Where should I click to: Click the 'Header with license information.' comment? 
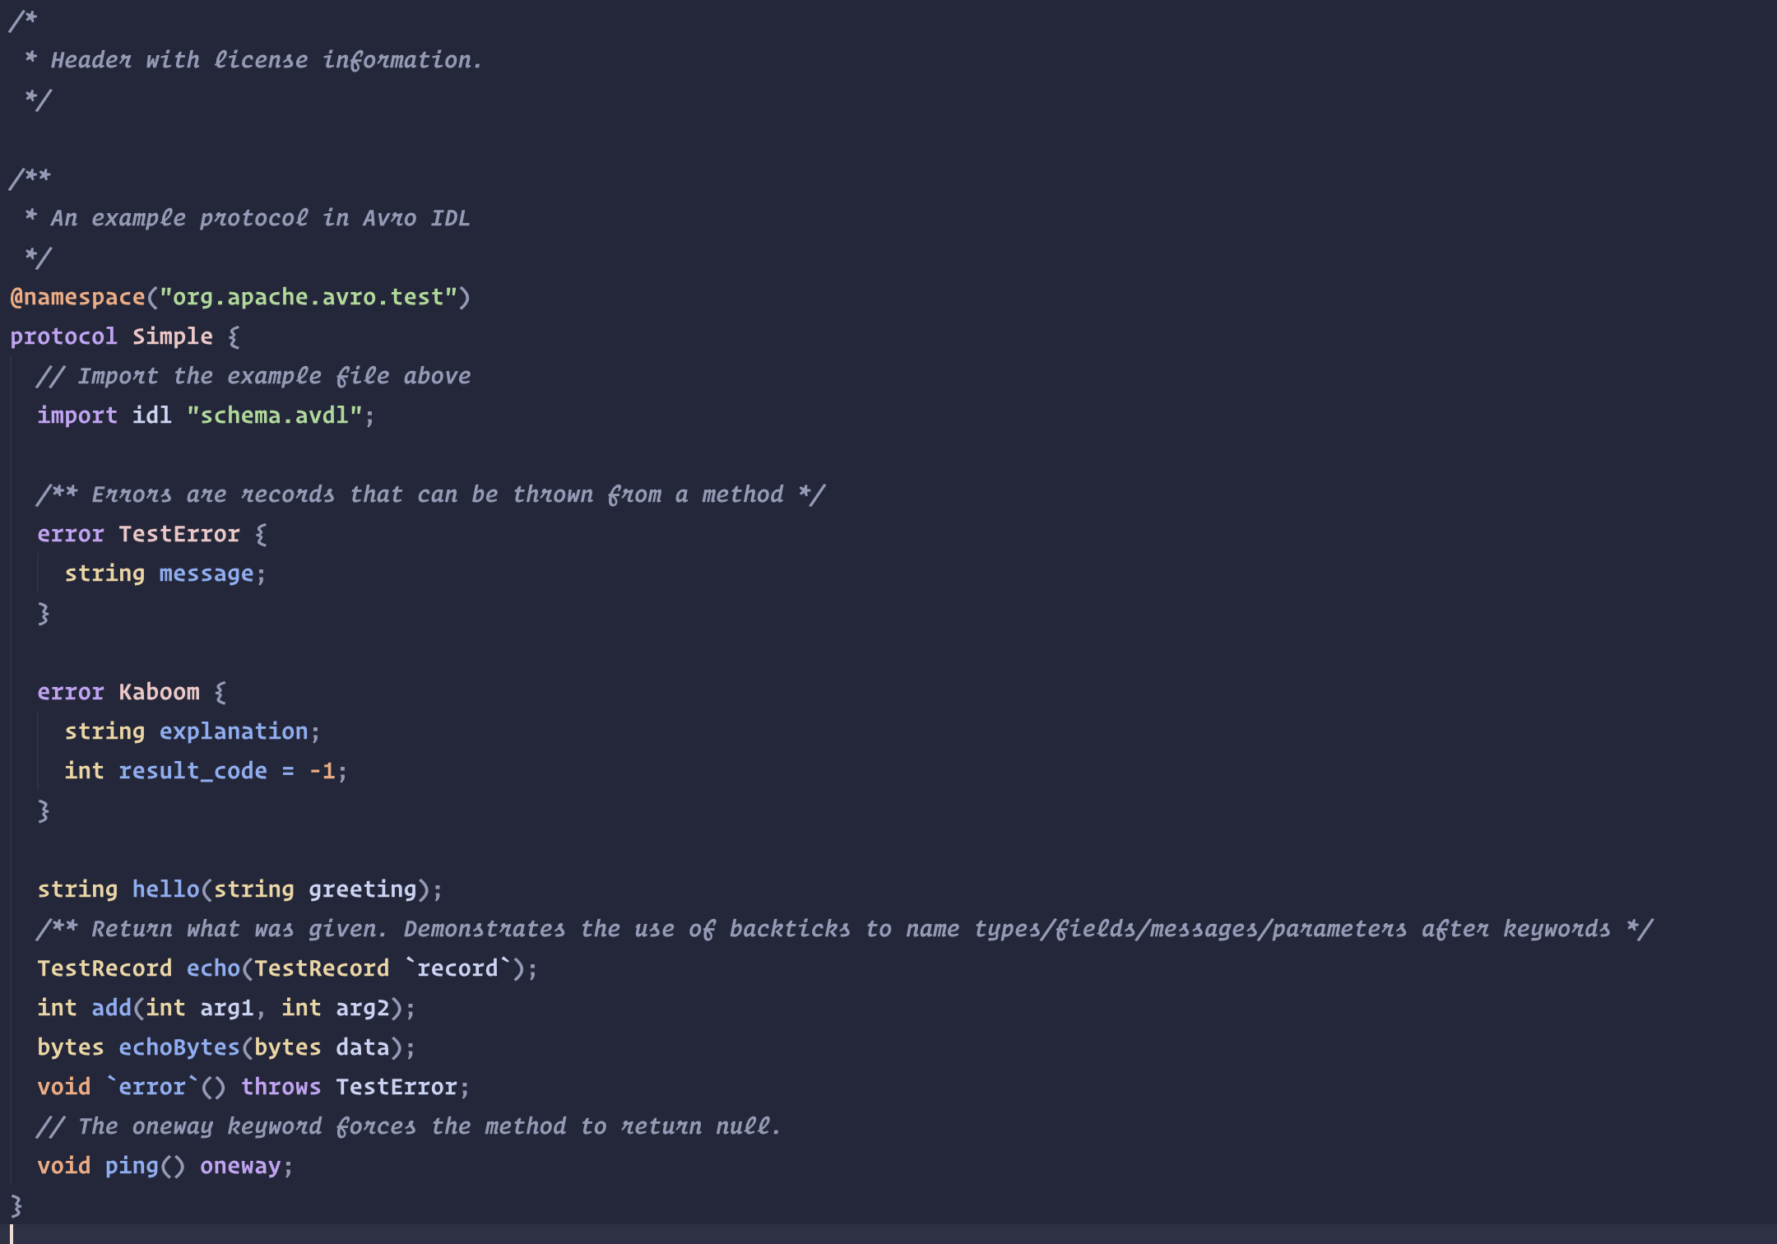tap(266, 60)
